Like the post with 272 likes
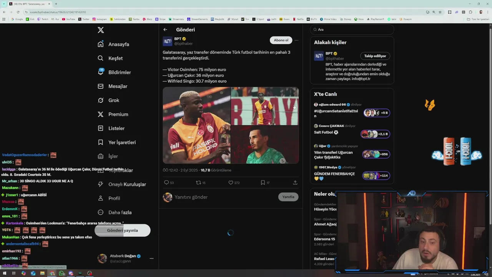 (231, 183)
